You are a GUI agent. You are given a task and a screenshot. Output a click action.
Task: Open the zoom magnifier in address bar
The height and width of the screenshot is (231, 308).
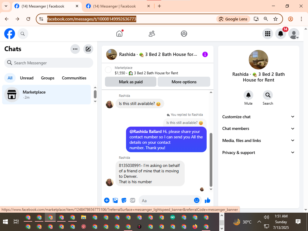tap(266, 19)
